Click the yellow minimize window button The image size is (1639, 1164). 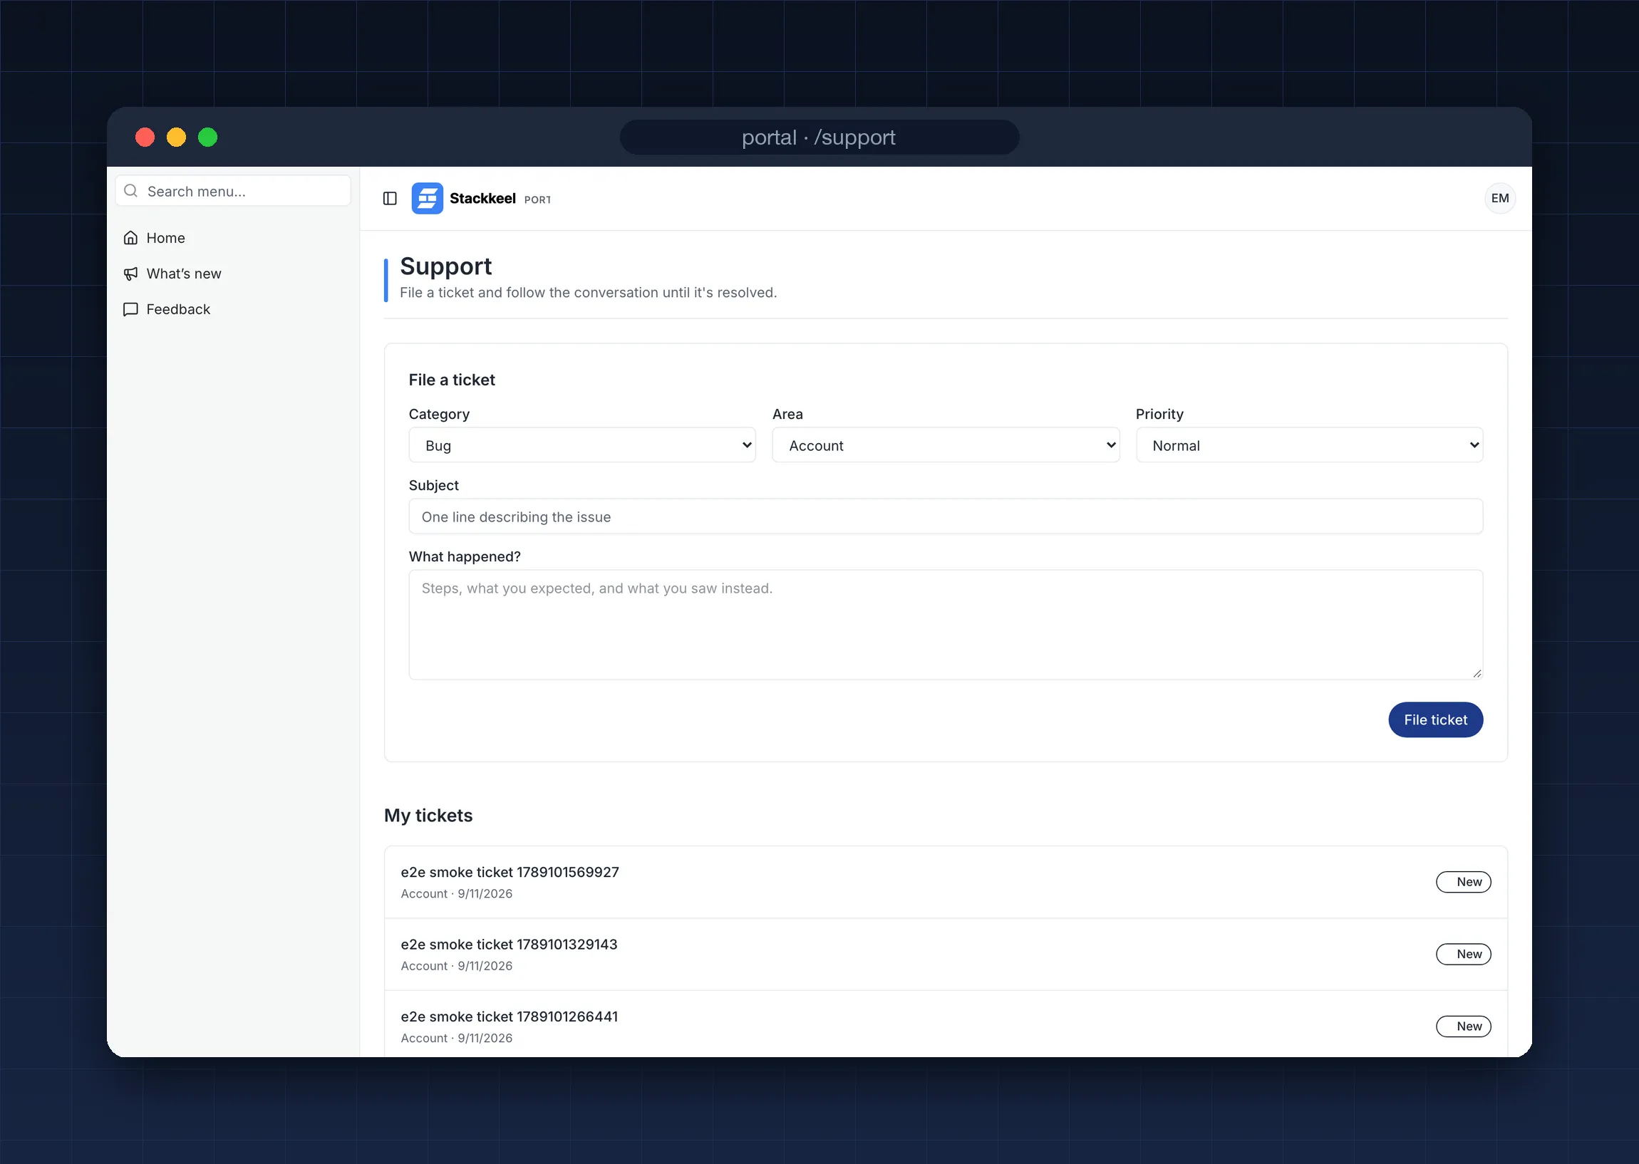point(177,137)
